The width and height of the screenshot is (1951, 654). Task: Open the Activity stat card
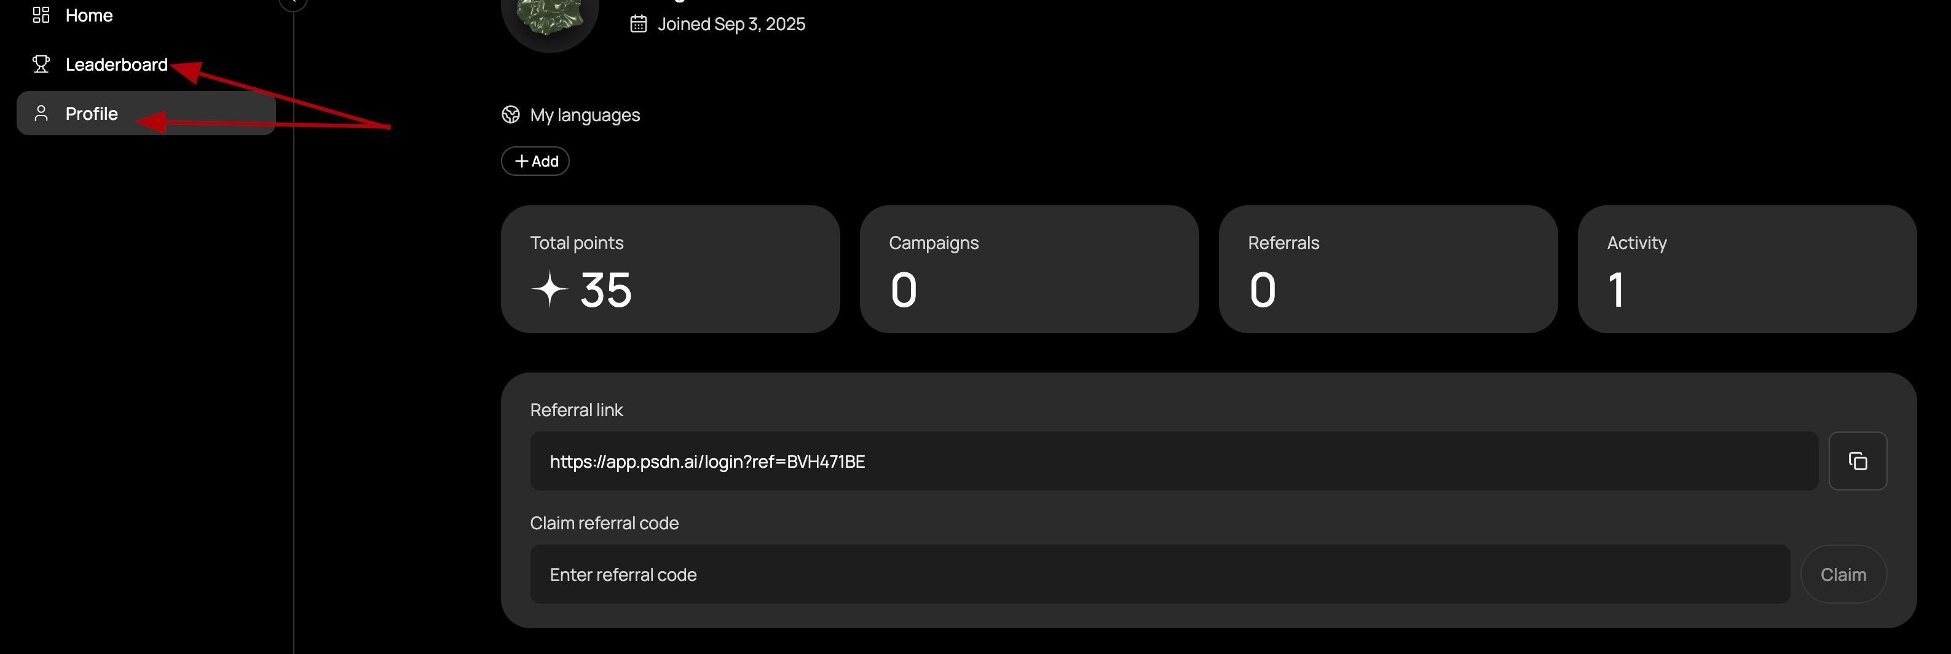[1748, 269]
